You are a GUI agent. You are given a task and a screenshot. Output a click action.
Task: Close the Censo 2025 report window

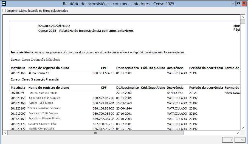(x=244, y=4)
